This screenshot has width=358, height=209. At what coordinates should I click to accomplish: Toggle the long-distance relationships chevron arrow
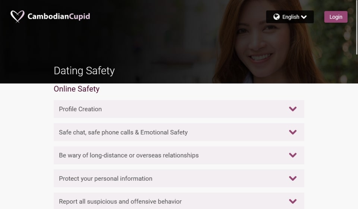(x=293, y=155)
